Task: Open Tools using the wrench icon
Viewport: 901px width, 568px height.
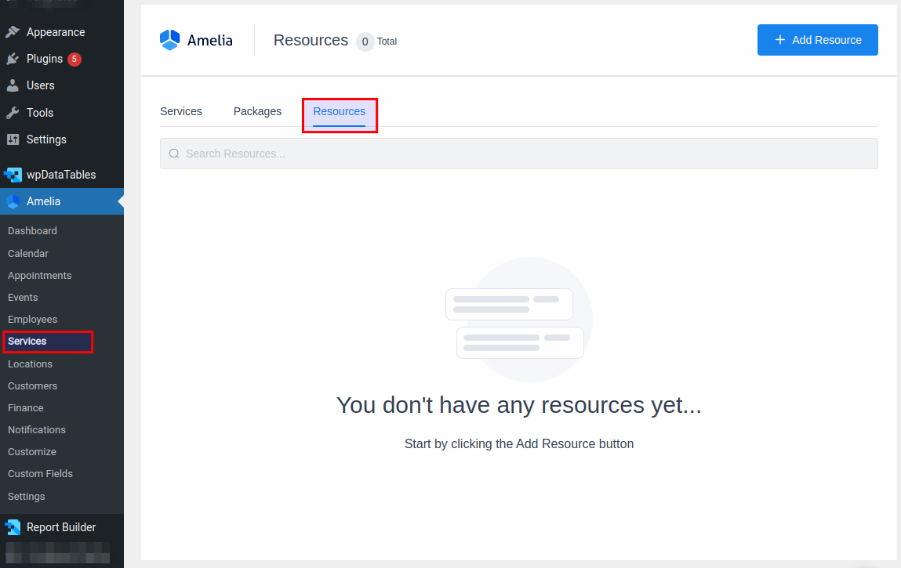Action: point(14,112)
